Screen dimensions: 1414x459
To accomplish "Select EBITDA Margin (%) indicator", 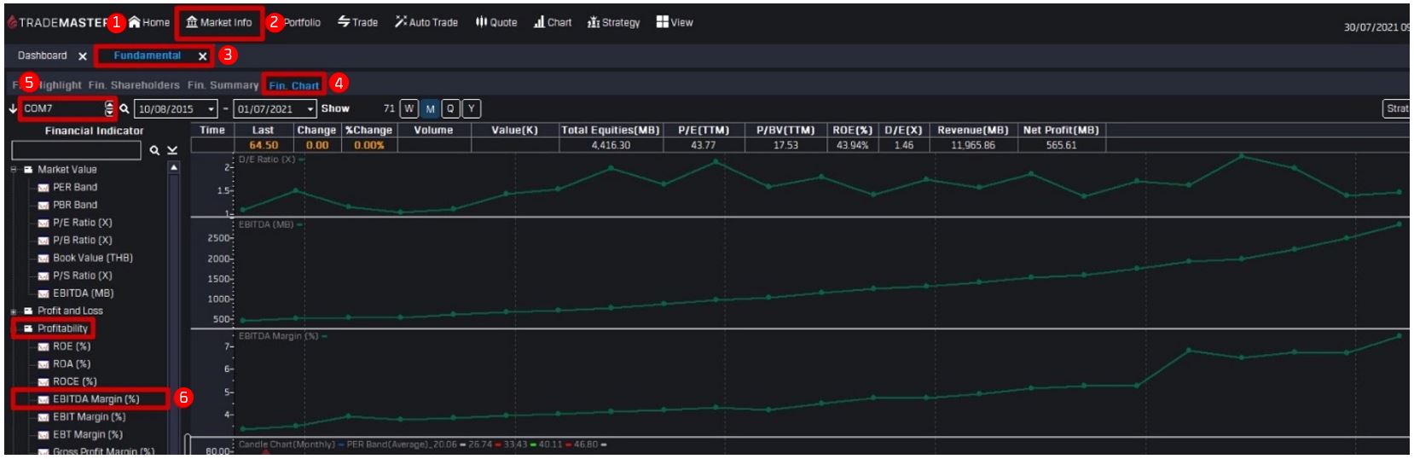I will point(96,399).
